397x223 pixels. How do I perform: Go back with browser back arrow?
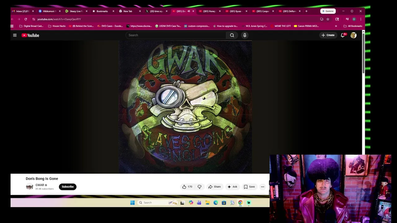(x=12, y=19)
